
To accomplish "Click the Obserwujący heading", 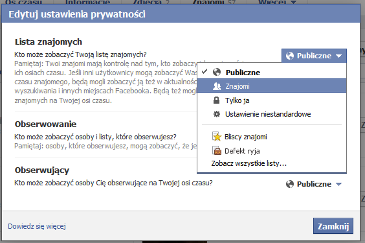I will [x=42, y=170].
